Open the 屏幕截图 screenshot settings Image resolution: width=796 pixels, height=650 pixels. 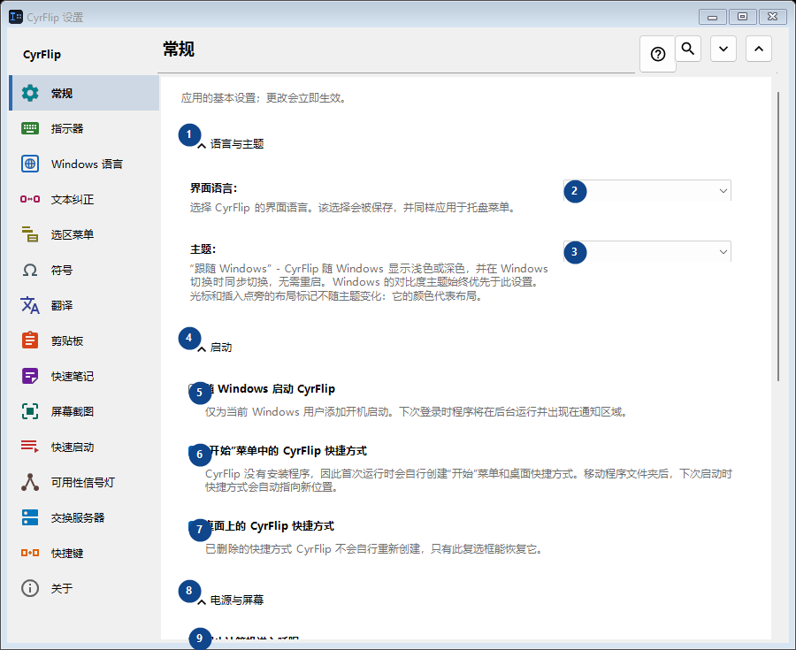pos(84,411)
